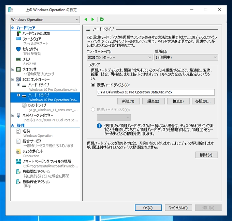Select the ja-jp_windows_11_consumer DVD image text
This screenshot has width=232, height=221.
(x=53, y=110)
